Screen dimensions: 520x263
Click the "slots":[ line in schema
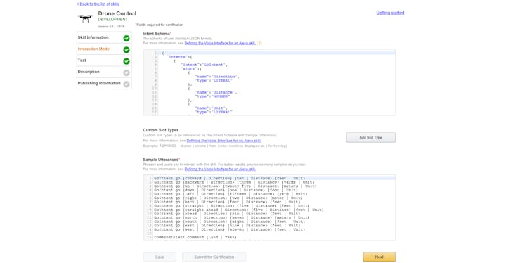click(x=191, y=69)
